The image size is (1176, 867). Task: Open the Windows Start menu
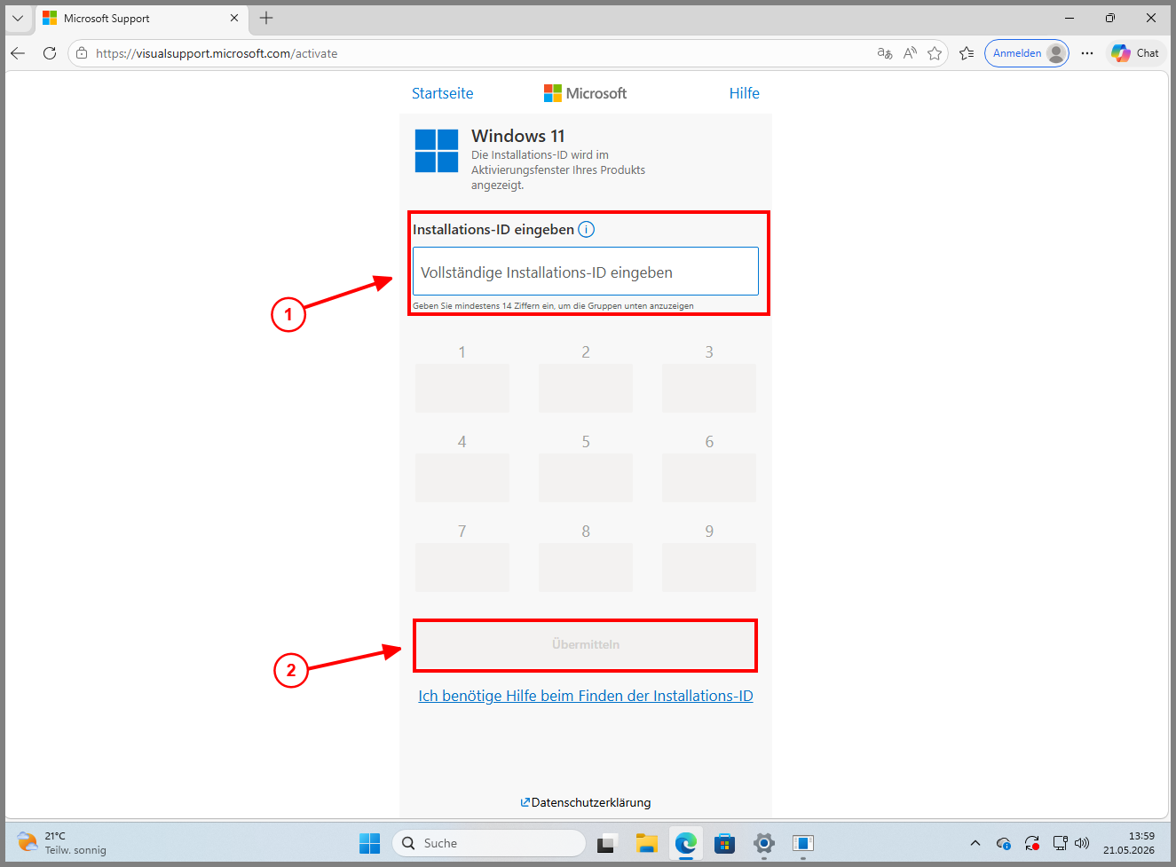coord(370,843)
